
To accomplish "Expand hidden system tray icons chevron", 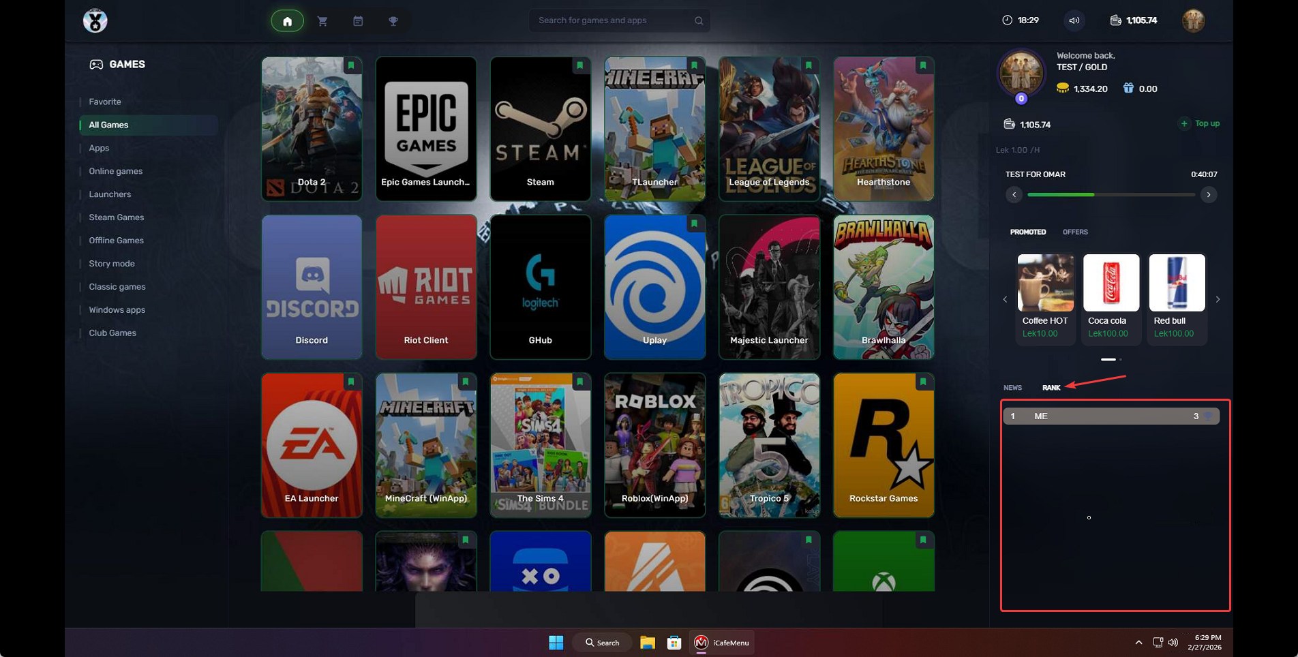I will (1138, 642).
